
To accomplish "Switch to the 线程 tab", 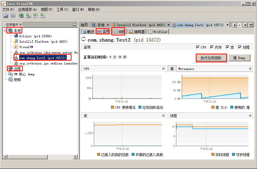I will click(119, 32).
